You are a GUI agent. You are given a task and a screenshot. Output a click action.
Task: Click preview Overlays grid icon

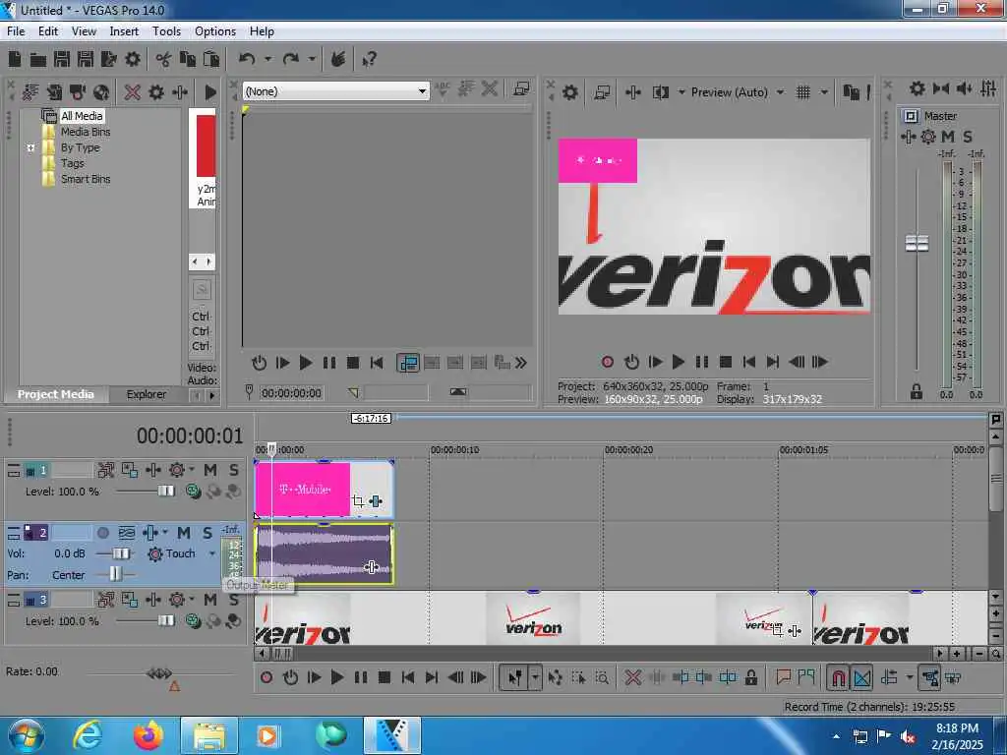pos(802,92)
